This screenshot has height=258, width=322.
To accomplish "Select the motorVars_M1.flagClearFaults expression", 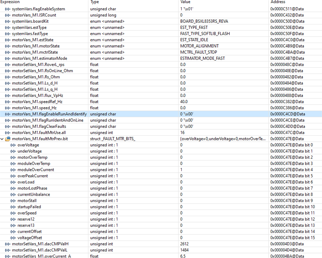I will pos(39,126).
